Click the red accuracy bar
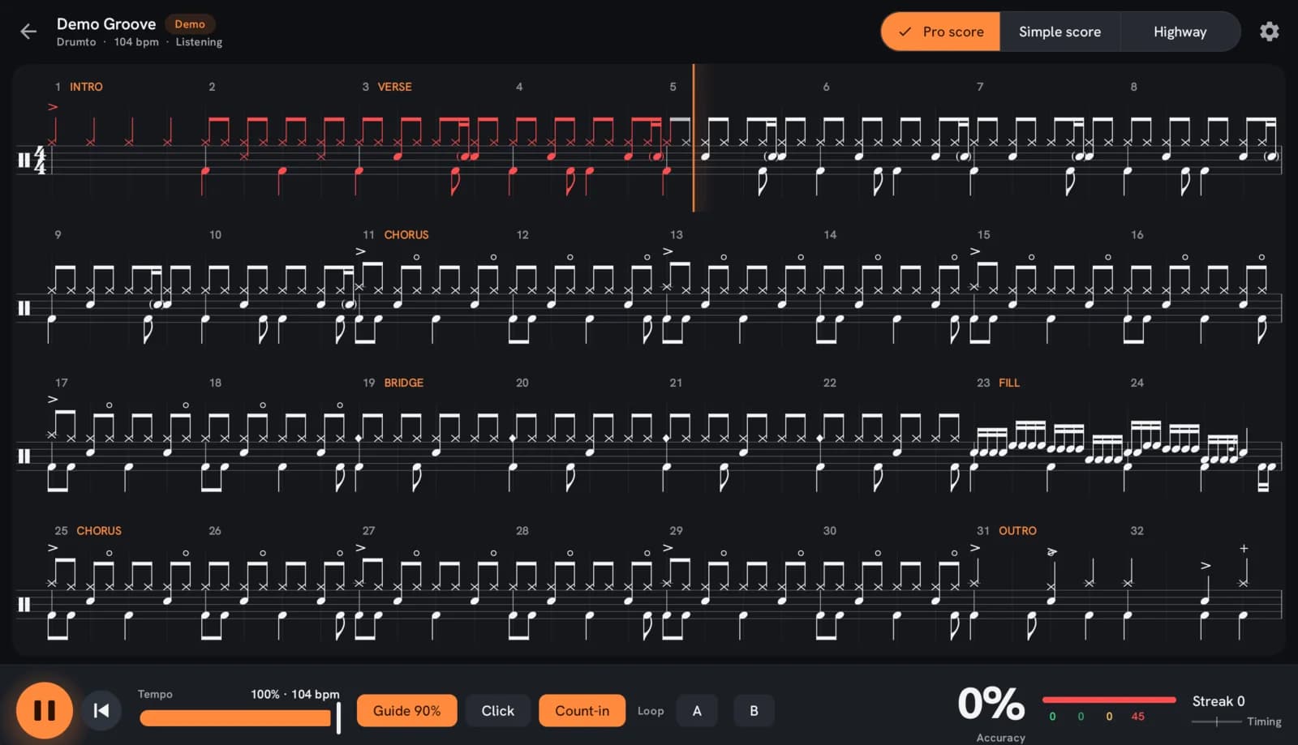The height and width of the screenshot is (745, 1298). [1109, 699]
